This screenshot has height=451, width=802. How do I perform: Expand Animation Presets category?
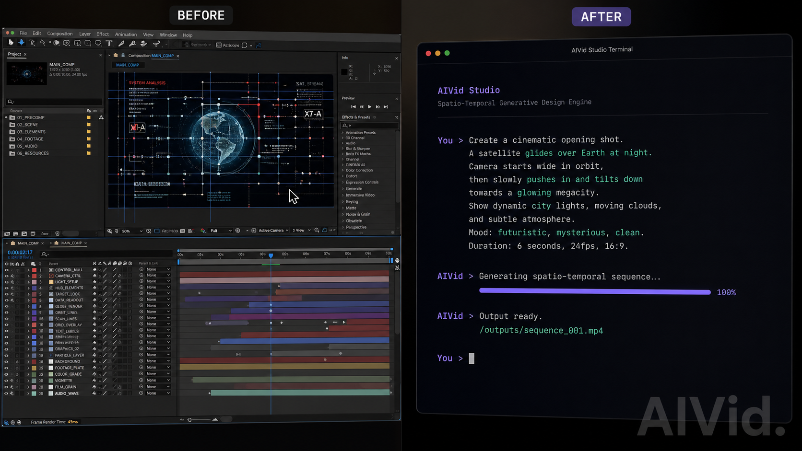pyautogui.click(x=342, y=133)
